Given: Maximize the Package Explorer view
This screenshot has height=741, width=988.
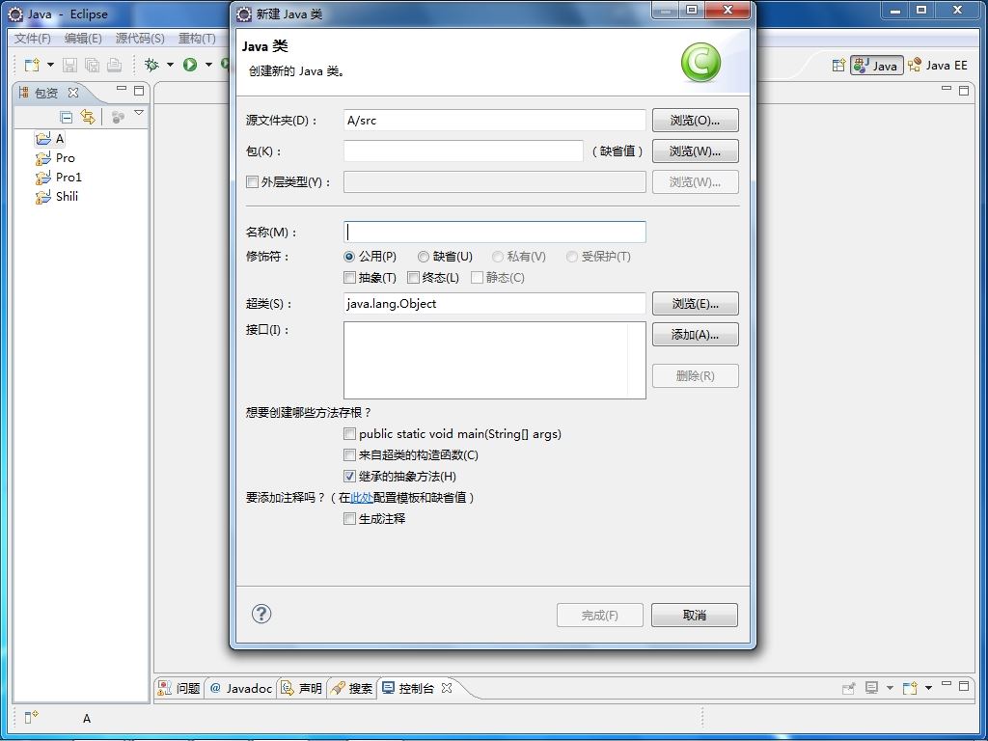Looking at the screenshot, I should [x=139, y=91].
